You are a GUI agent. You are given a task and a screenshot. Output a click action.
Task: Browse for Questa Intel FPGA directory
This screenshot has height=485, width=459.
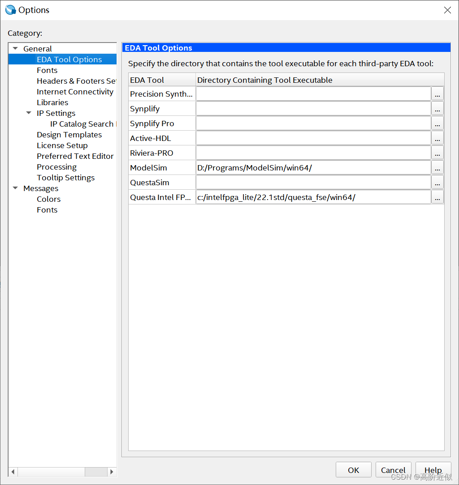(x=437, y=197)
